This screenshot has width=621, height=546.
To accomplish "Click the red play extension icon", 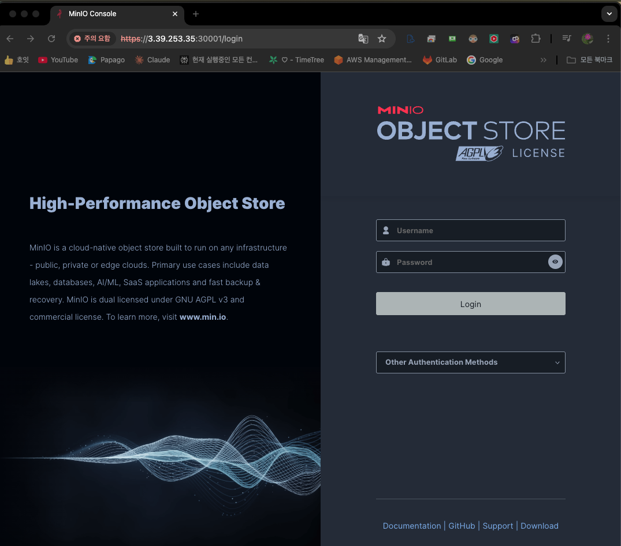I will tap(493, 38).
